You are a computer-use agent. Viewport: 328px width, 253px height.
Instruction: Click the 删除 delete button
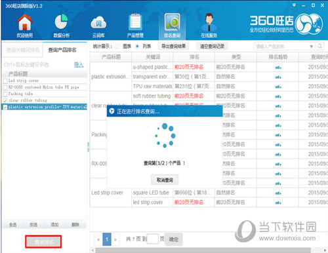(x=75, y=225)
